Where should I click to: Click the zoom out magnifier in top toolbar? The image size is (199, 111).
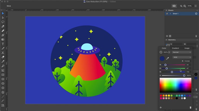[181, 6]
